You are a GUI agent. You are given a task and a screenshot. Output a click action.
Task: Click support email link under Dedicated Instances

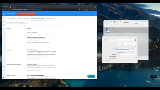(x=35, y=70)
